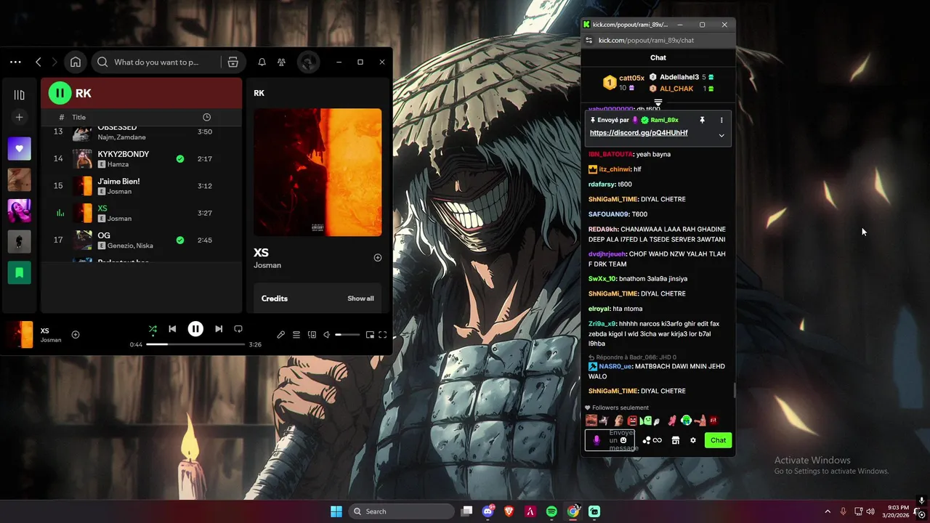
Task: Add current song to playlist in player bar
Action: click(75, 334)
